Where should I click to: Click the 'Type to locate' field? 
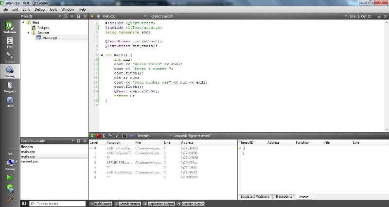click(57, 204)
